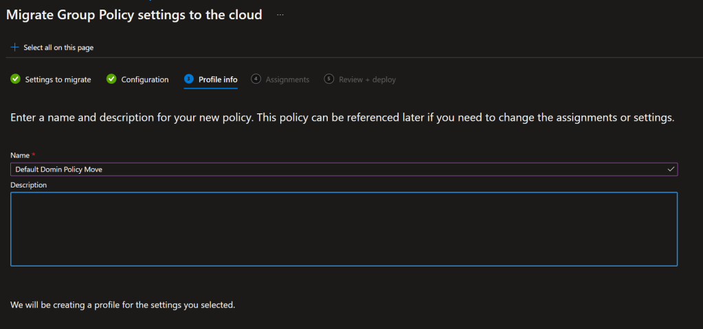Click the Name field label
This screenshot has height=329, width=703.
(20, 155)
